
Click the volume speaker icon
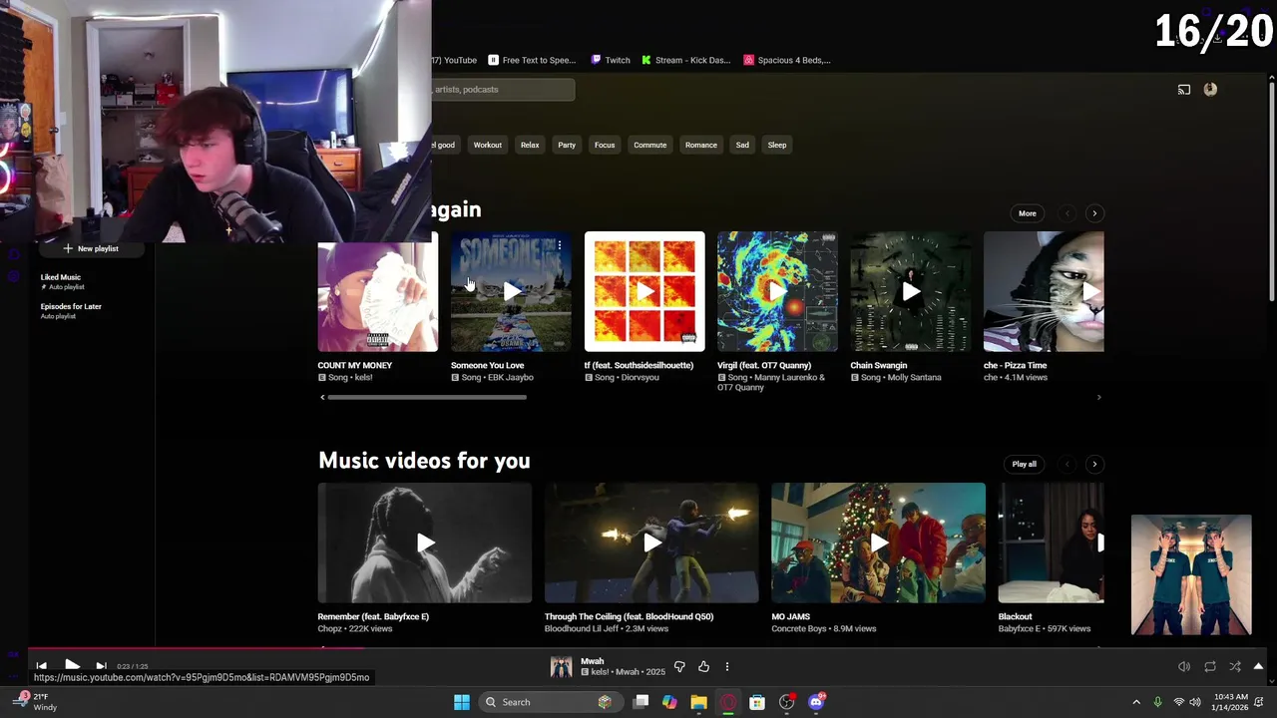[1184, 666]
